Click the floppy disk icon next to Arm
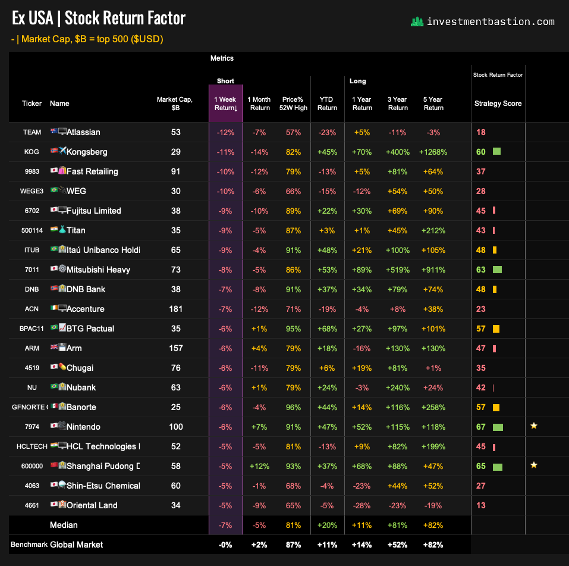This screenshot has height=566, width=569. [x=62, y=347]
